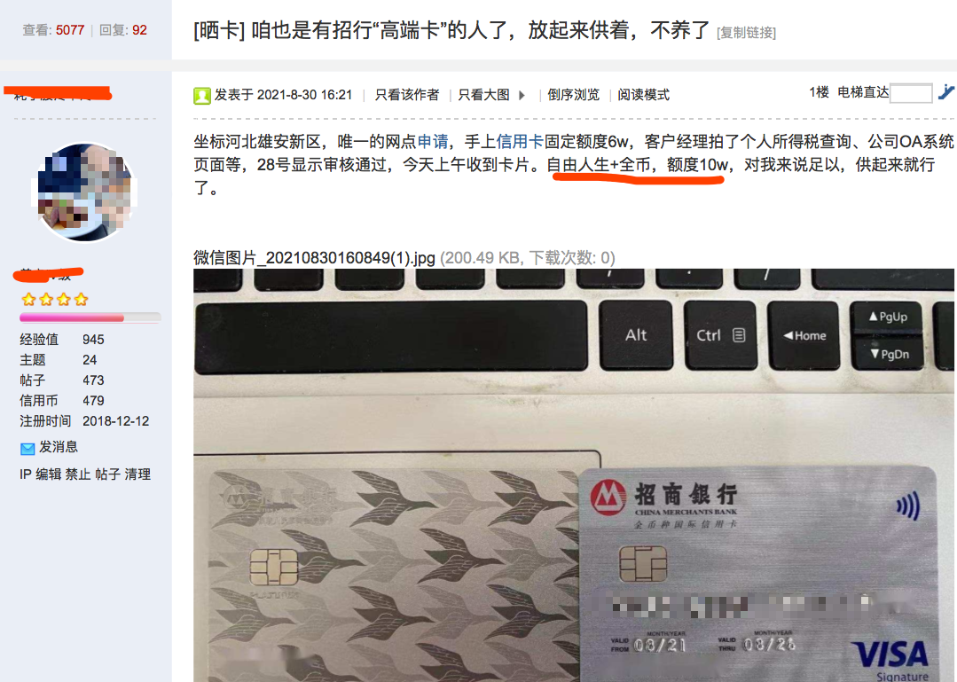Click the envelope icon beside 发消息
957x682 pixels.
[27, 449]
